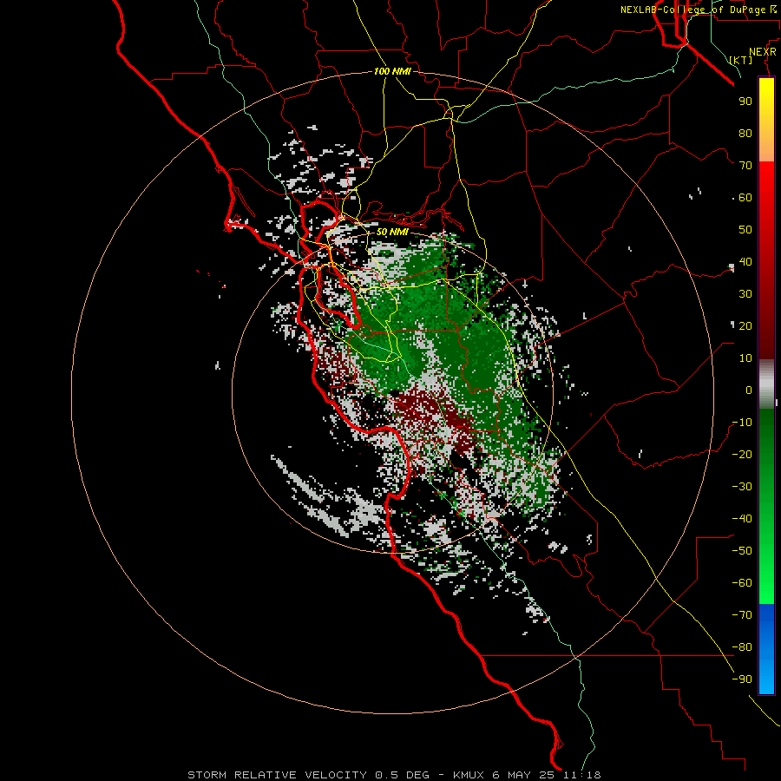Image resolution: width=781 pixels, height=781 pixels.
Task: Select the 40 value on velocity scale
Action: [x=745, y=261]
